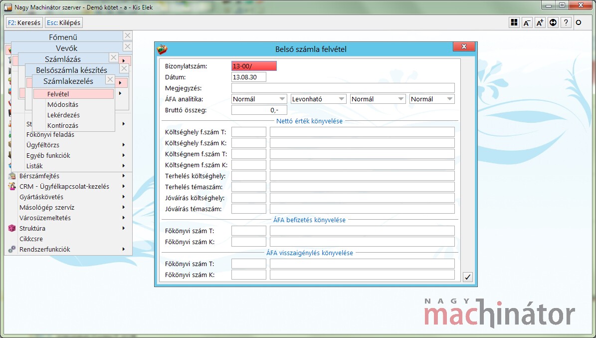Image resolution: width=596 pixels, height=338 pixels.
Task: Click the Jóváírás költséghely code field
Action: [248, 198]
